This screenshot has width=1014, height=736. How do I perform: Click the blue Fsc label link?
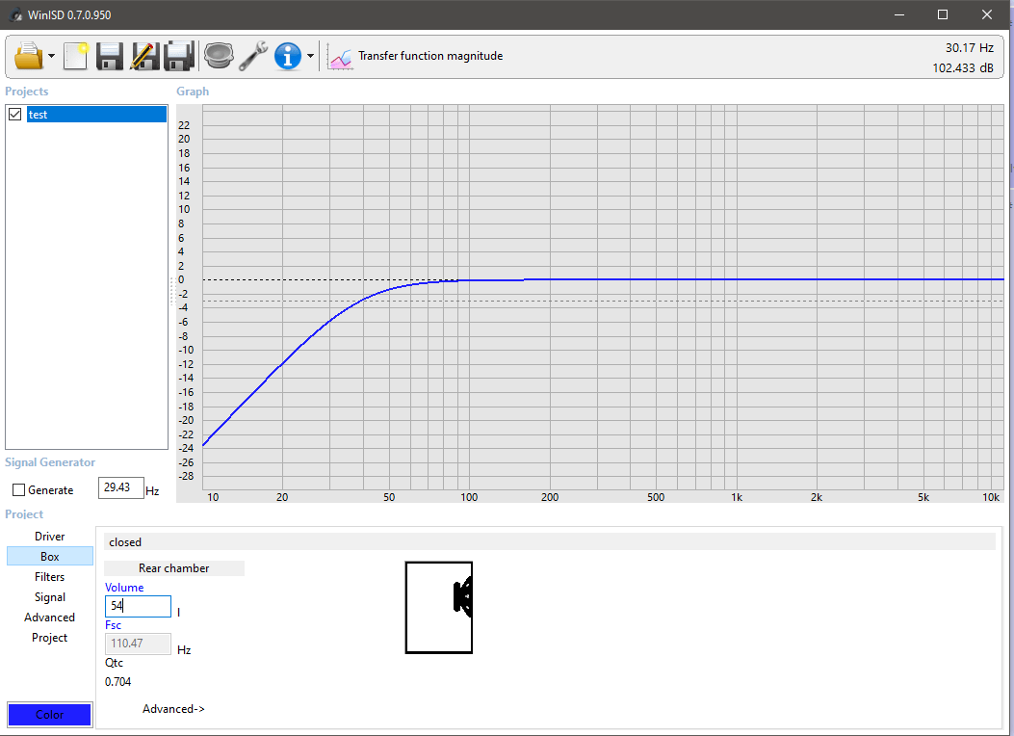click(114, 625)
